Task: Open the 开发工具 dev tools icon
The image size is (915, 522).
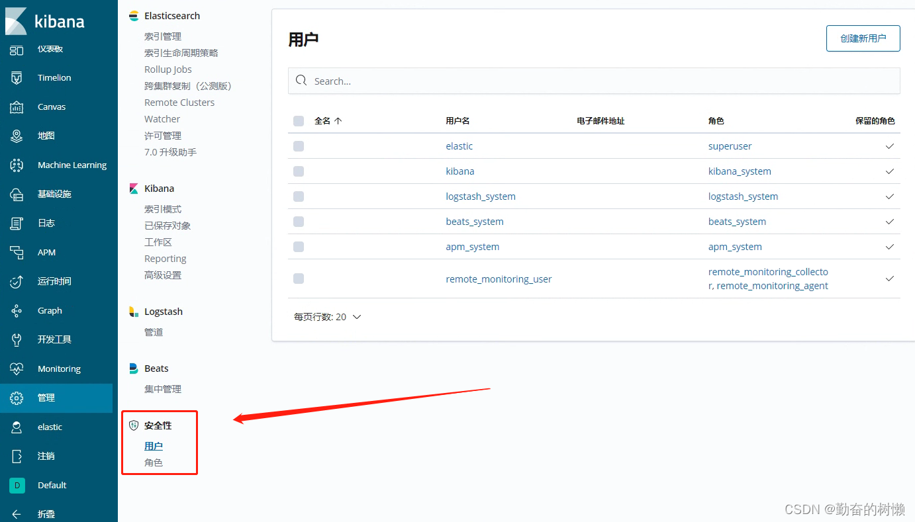Action: 17,340
